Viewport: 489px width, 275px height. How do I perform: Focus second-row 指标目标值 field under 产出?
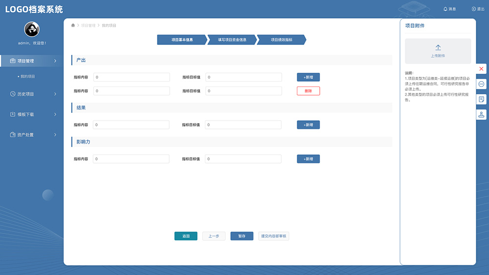[244, 91]
